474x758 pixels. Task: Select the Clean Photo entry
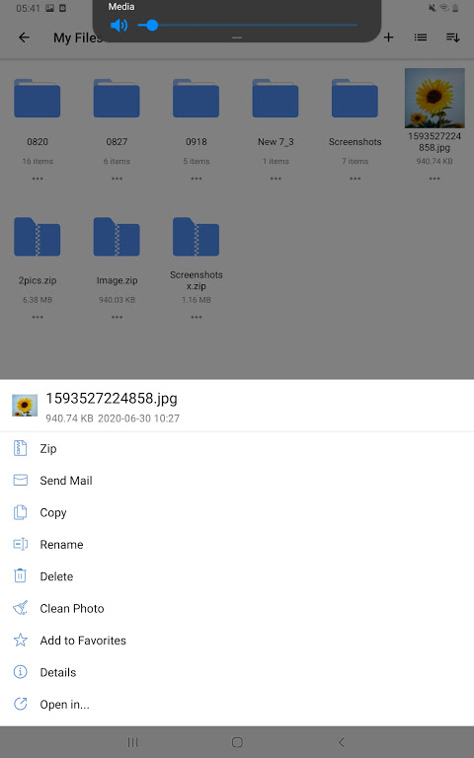237,608
